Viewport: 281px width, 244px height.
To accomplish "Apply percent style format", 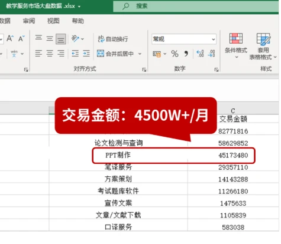I will tap(175, 54).
